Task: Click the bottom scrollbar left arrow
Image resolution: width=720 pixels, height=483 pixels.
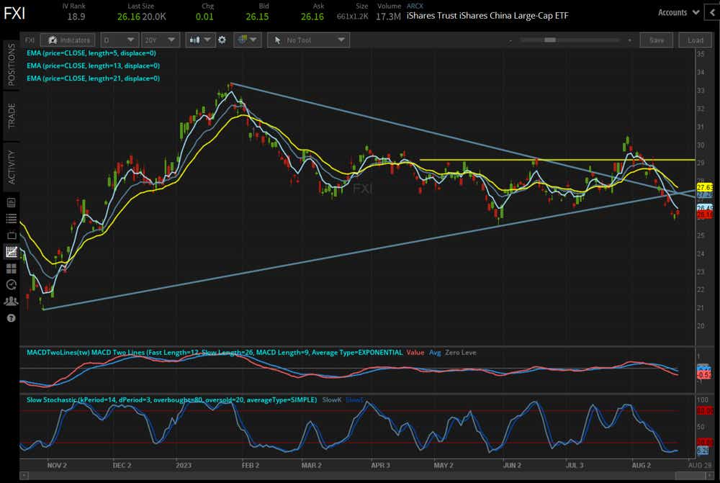Action: click(x=24, y=476)
